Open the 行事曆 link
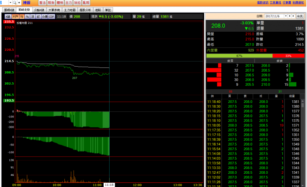 pos(287,3)
